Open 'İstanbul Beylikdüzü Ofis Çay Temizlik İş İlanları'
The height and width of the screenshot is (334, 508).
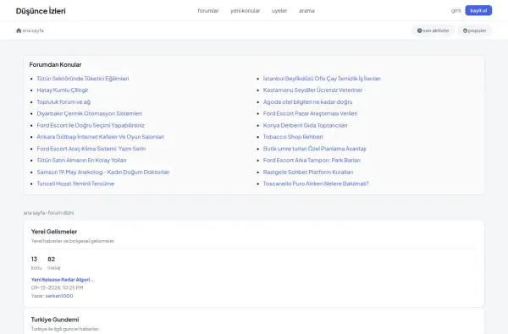tap(322, 79)
